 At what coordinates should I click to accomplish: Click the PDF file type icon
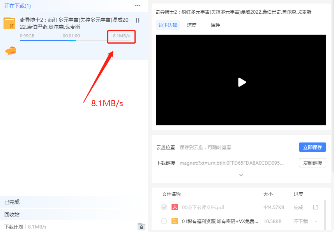(175, 207)
